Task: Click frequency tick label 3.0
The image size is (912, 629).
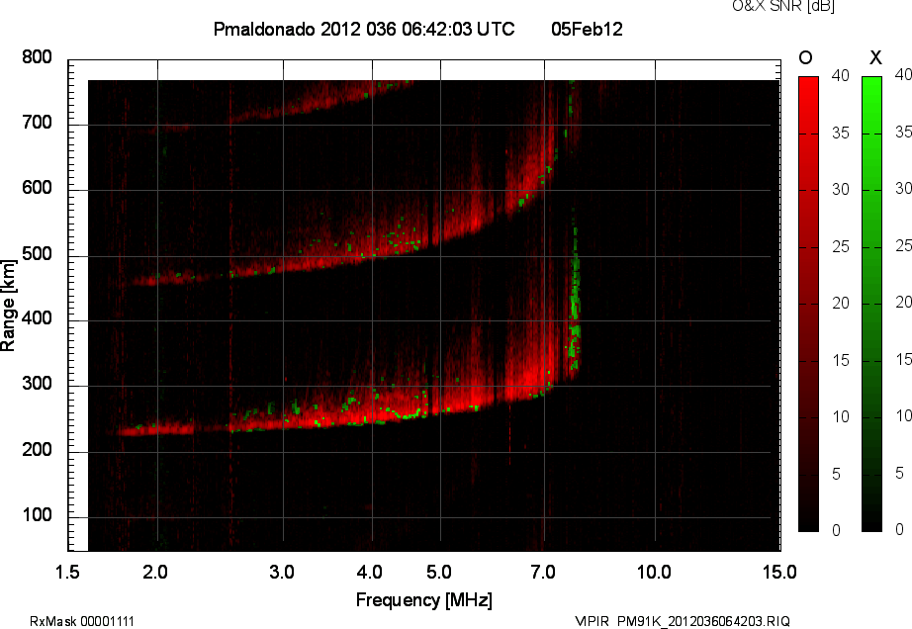Action: 282,572
